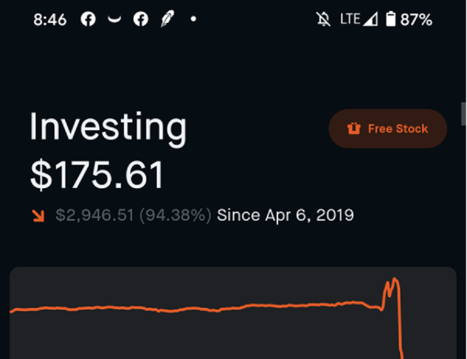Tap the second Facebook notification icon
467x359 pixels.
[x=141, y=20]
